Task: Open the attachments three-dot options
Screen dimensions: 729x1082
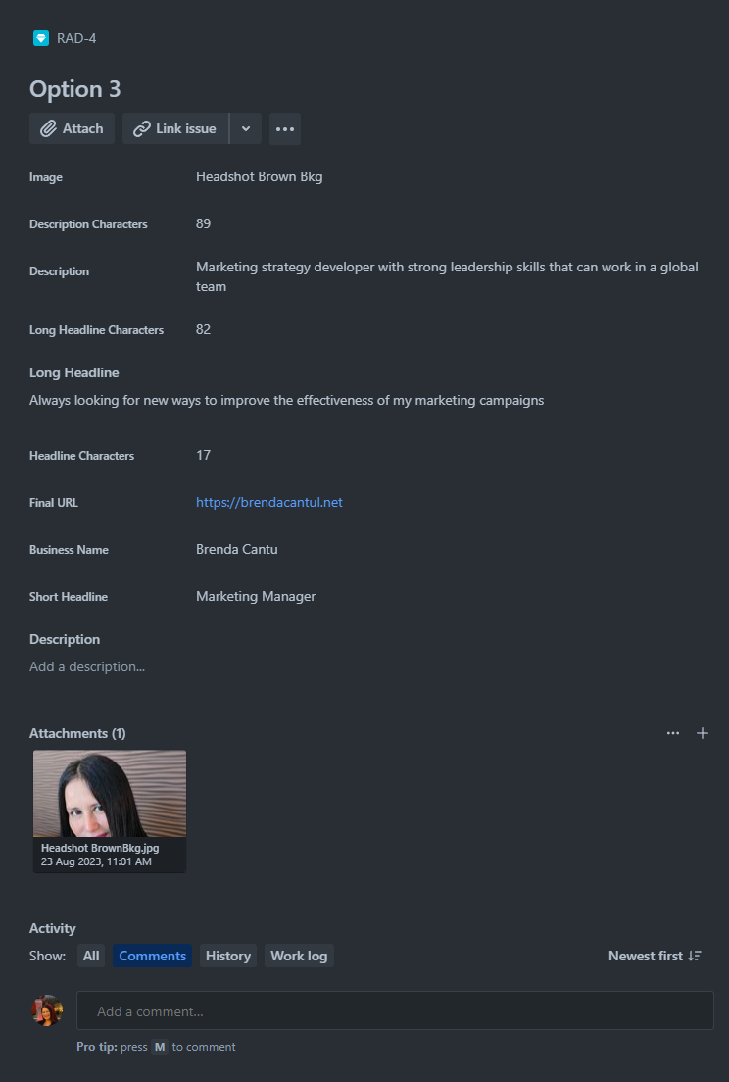Action: [x=673, y=733]
